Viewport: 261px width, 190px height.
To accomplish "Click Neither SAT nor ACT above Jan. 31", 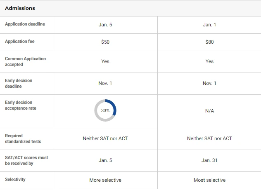I will 209,138.
